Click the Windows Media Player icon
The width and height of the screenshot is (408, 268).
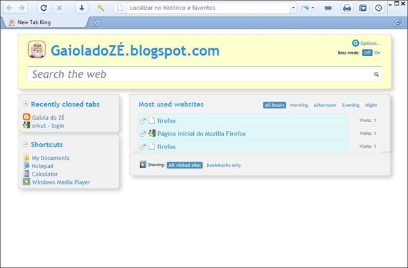[x=26, y=181]
